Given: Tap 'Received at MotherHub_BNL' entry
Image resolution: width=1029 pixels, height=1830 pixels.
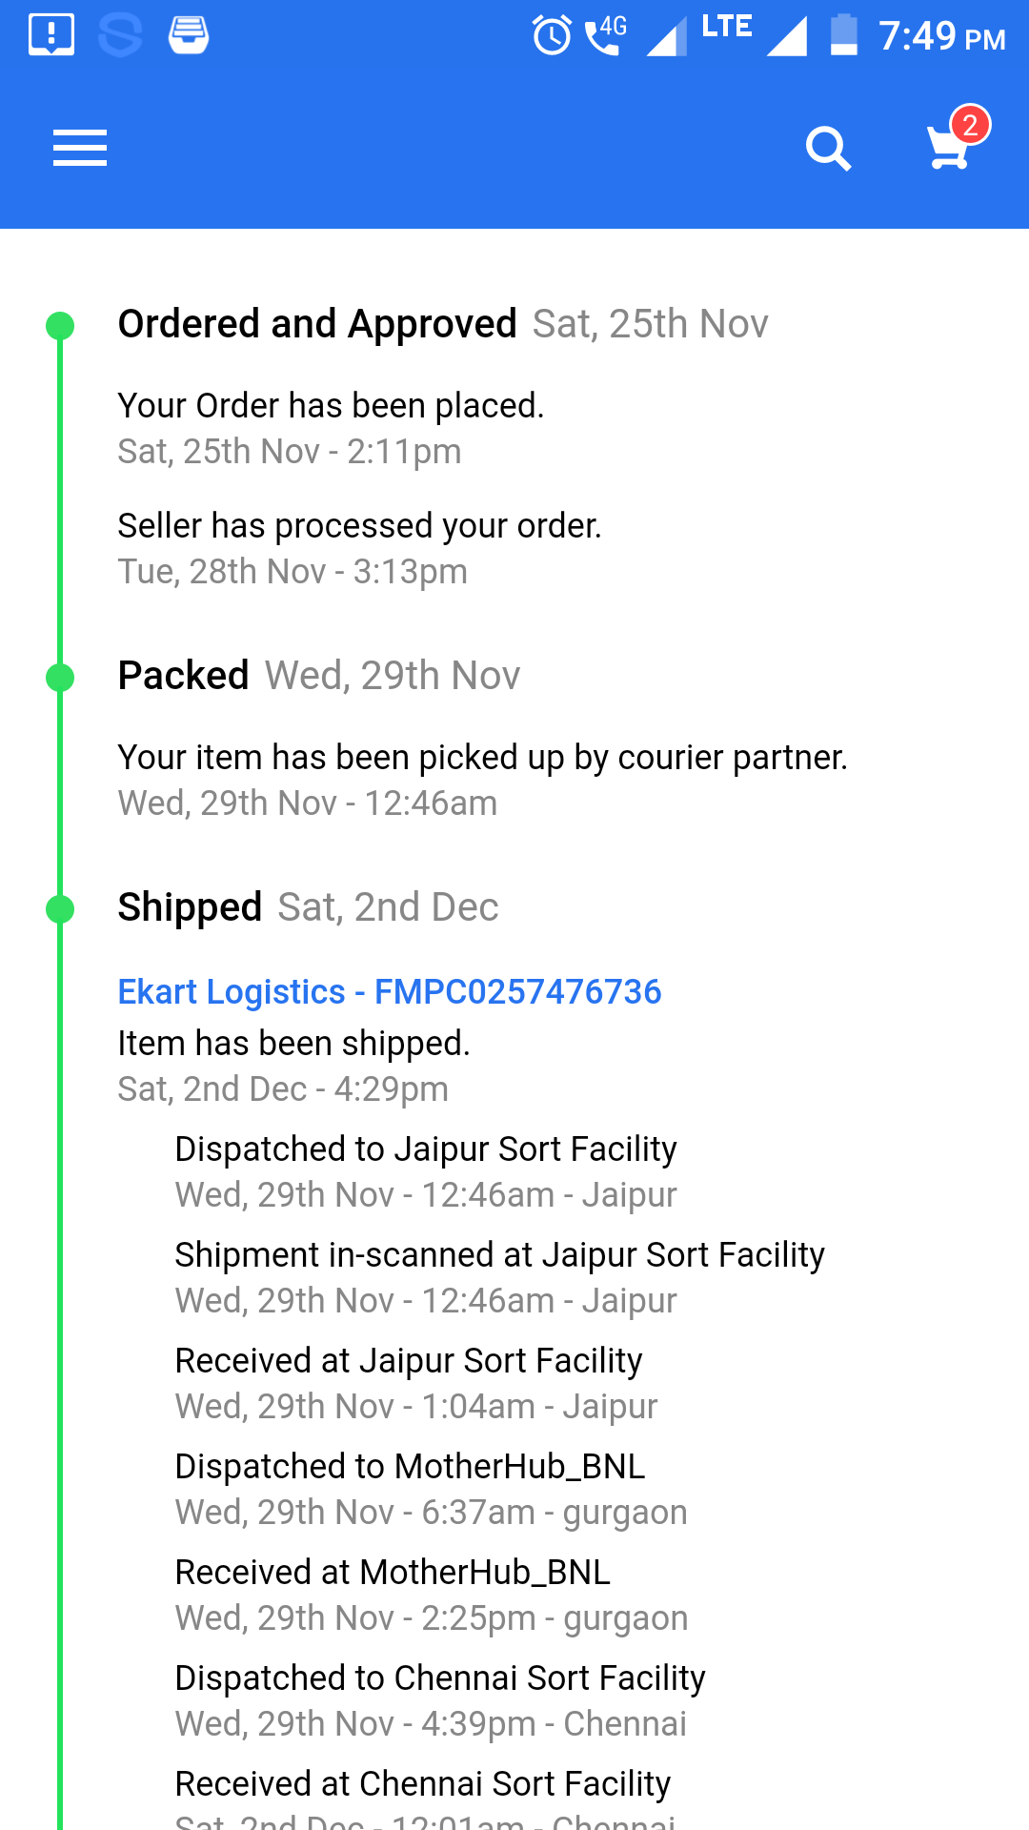Looking at the screenshot, I should click(x=393, y=1573).
